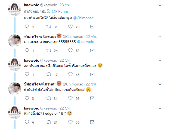This screenshot has width=170, height=129.
Task: Open the @kaewoic mention in second tweet
Action: click(86, 42)
